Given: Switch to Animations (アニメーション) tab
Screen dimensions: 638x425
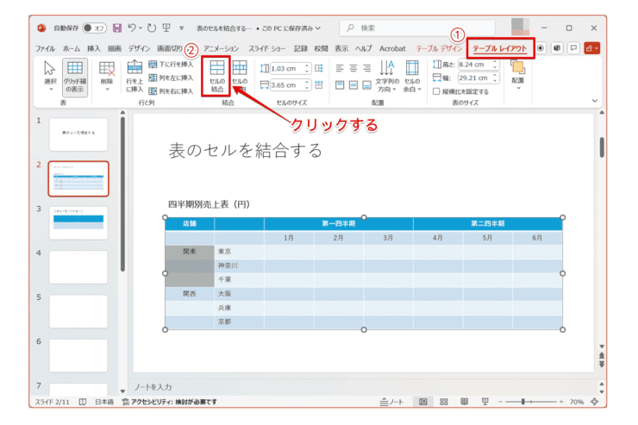Looking at the screenshot, I should tap(221, 48).
